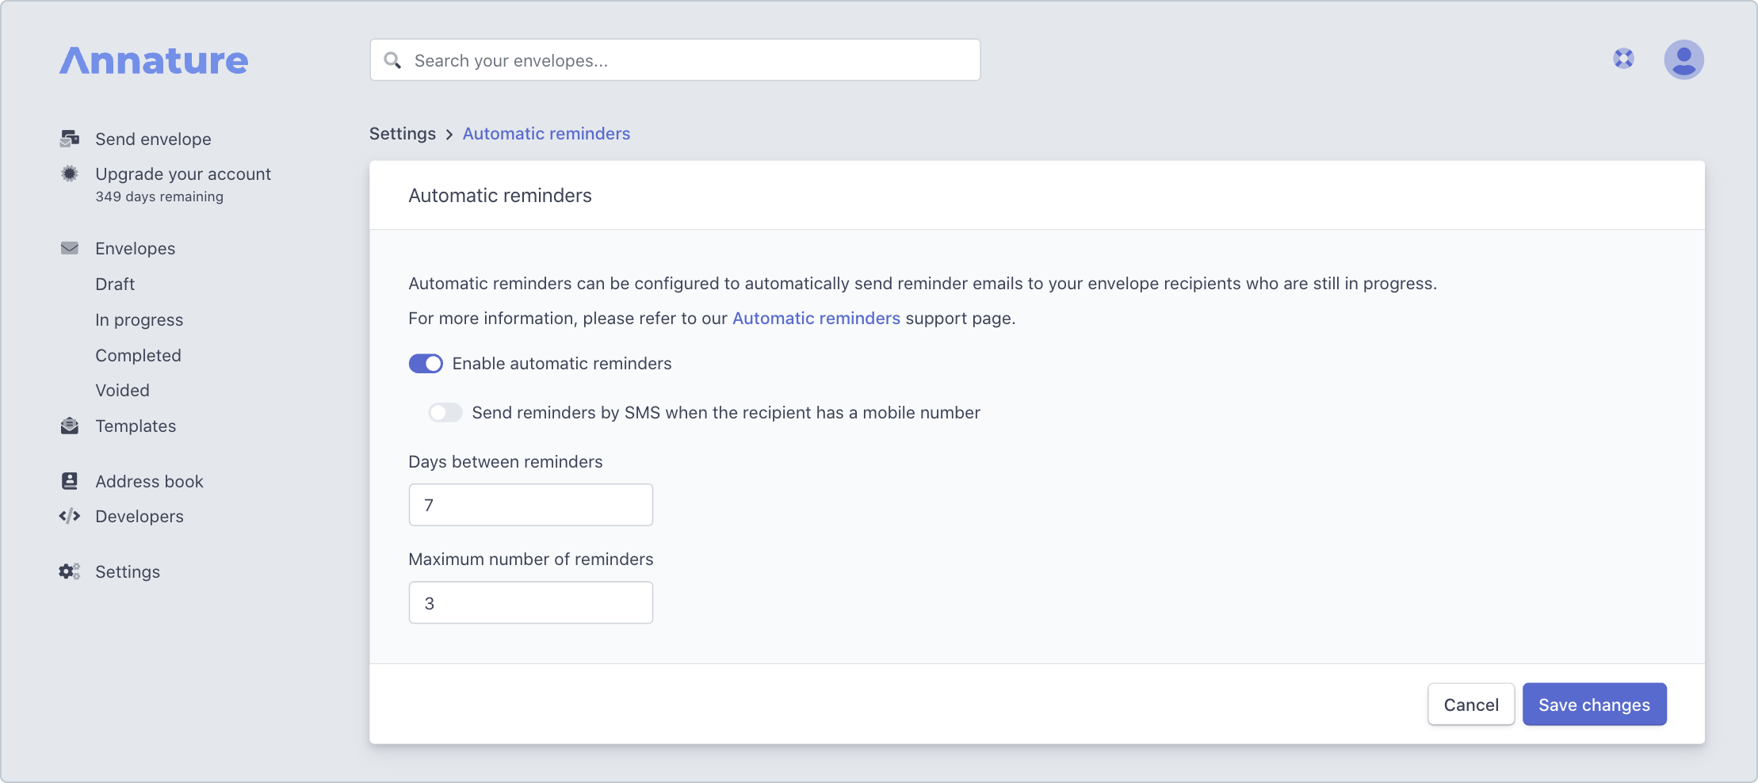Click the Annature logo
The image size is (1758, 783).
[153, 59]
